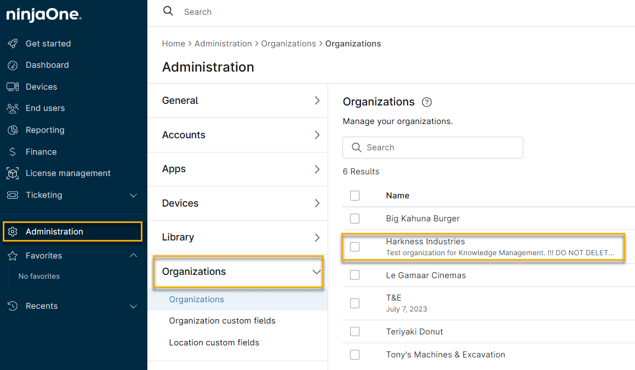The height and width of the screenshot is (370, 635).
Task: Click the Get started rocket icon
Action: (13, 44)
